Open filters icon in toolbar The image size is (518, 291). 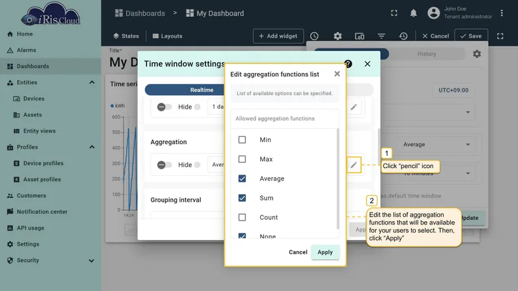pos(381,36)
